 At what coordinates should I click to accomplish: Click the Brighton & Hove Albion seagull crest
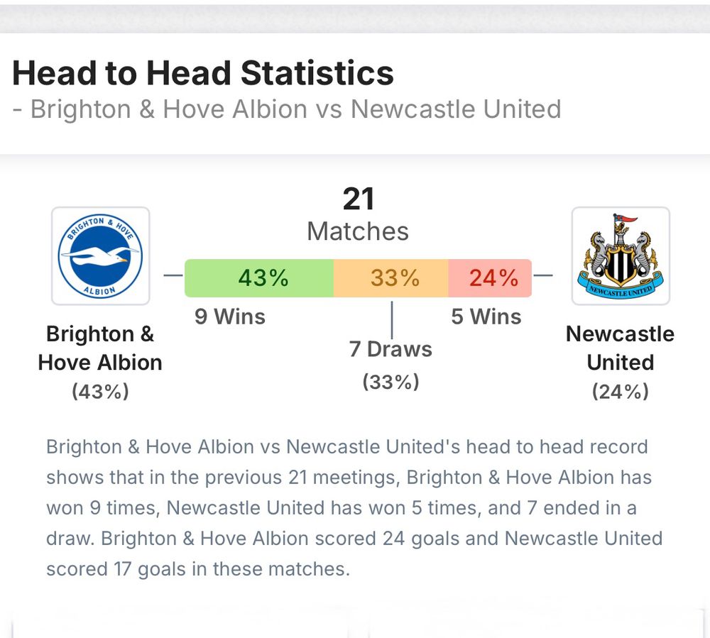(100, 255)
